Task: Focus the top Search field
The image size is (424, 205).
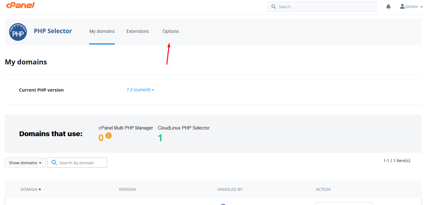Action: click(322, 7)
